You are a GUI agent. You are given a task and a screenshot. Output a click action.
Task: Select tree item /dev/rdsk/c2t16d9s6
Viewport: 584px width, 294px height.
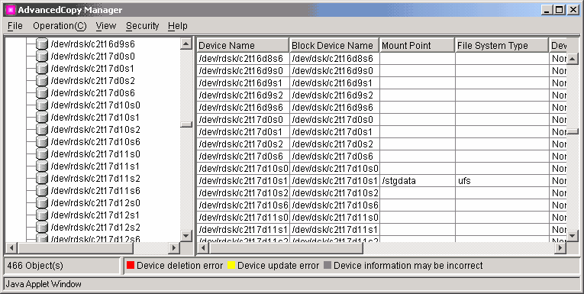92,44
